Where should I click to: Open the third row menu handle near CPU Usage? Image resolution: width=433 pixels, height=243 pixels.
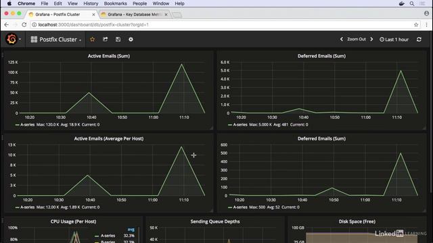click(x=3, y=221)
